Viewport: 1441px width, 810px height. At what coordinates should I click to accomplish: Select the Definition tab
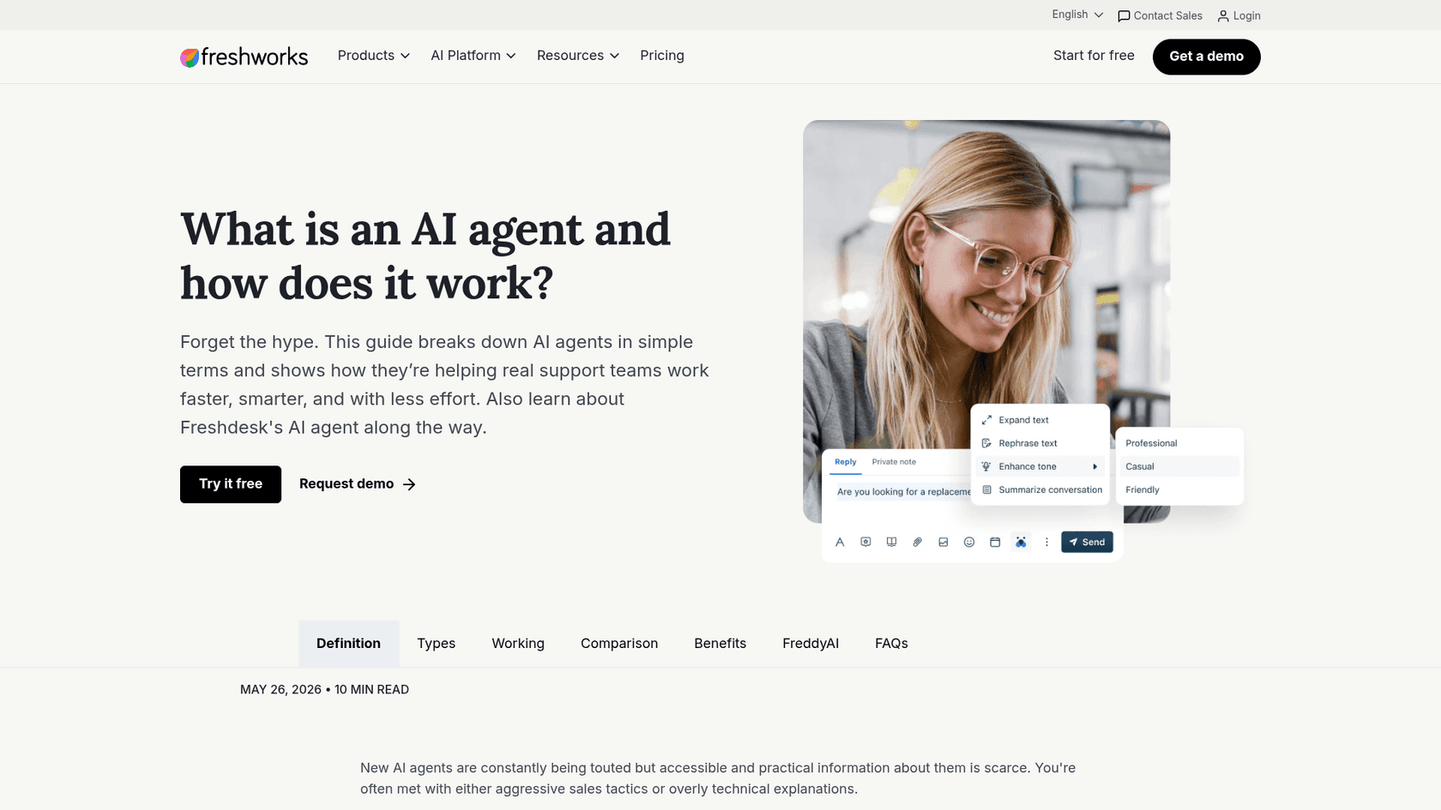pos(348,644)
